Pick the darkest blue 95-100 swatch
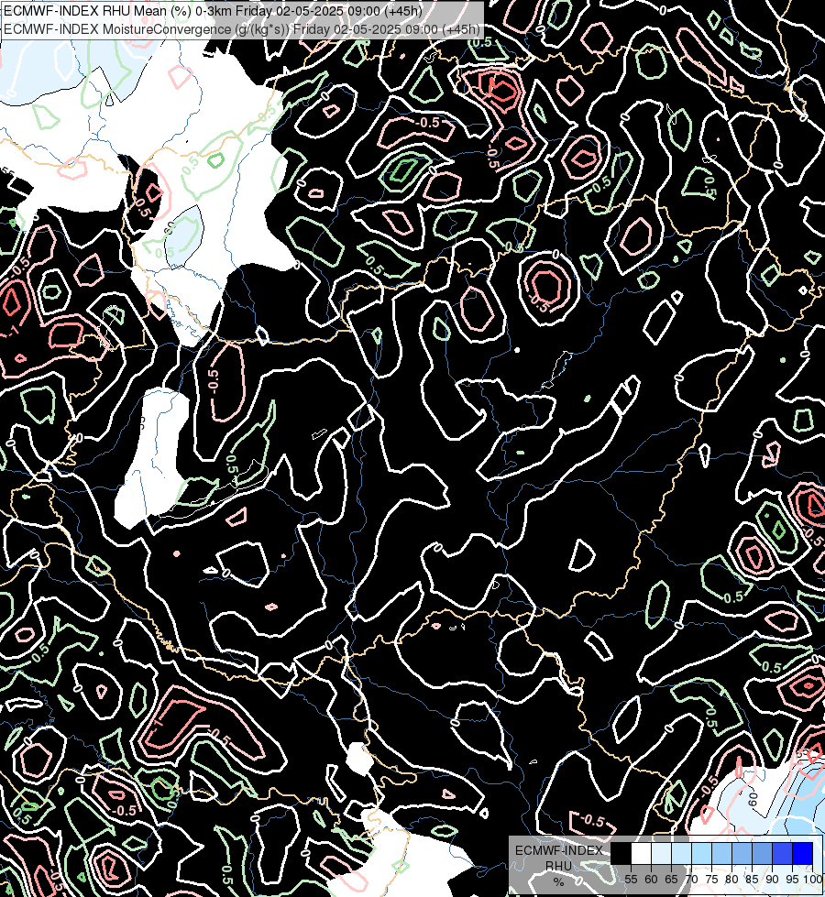The image size is (825, 897). pos(803,853)
